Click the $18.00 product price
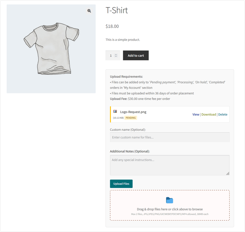The height and width of the screenshot is (232, 245). [112, 26]
